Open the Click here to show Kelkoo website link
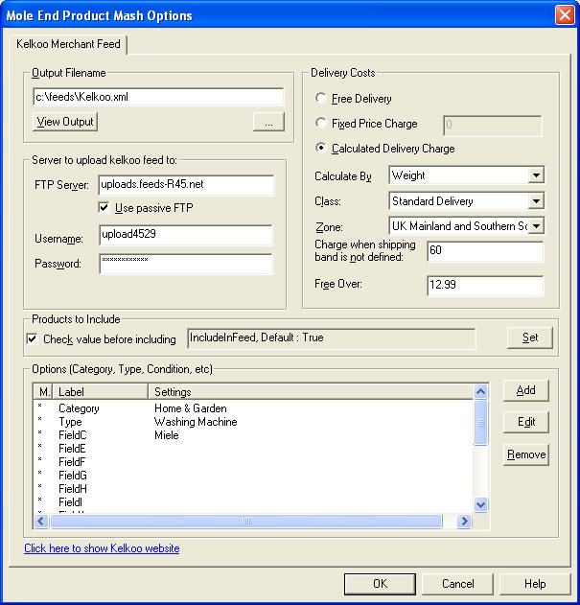Viewport: 580px width, 605px height. 102,548
